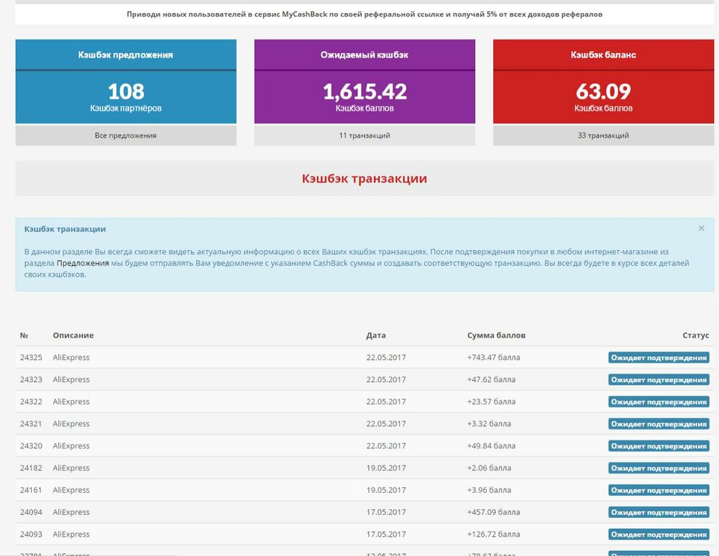The image size is (719, 556).
Task: Click status badge for transaction 24322
Action: tap(659, 402)
